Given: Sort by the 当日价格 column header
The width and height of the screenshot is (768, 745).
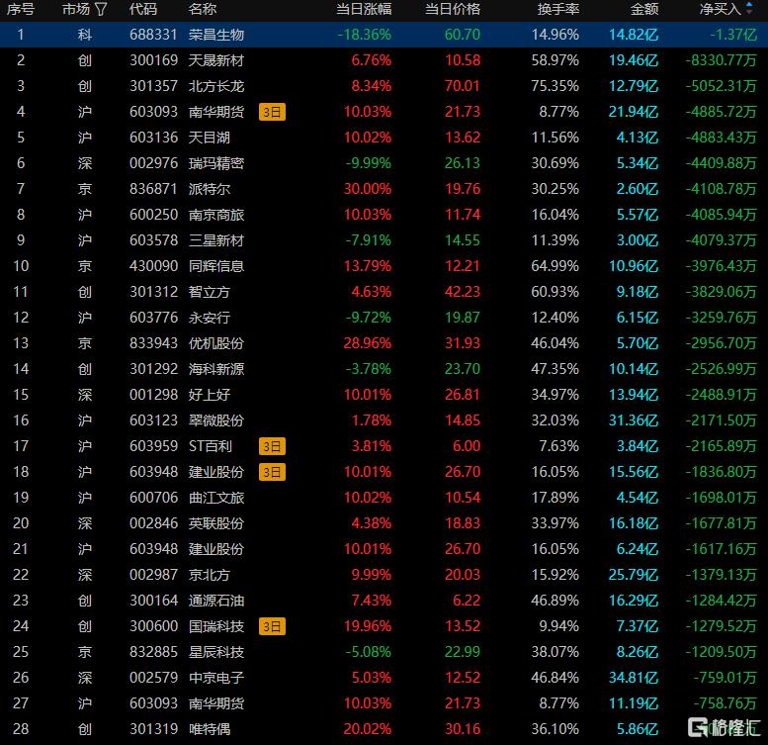Looking at the screenshot, I should 453,9.
